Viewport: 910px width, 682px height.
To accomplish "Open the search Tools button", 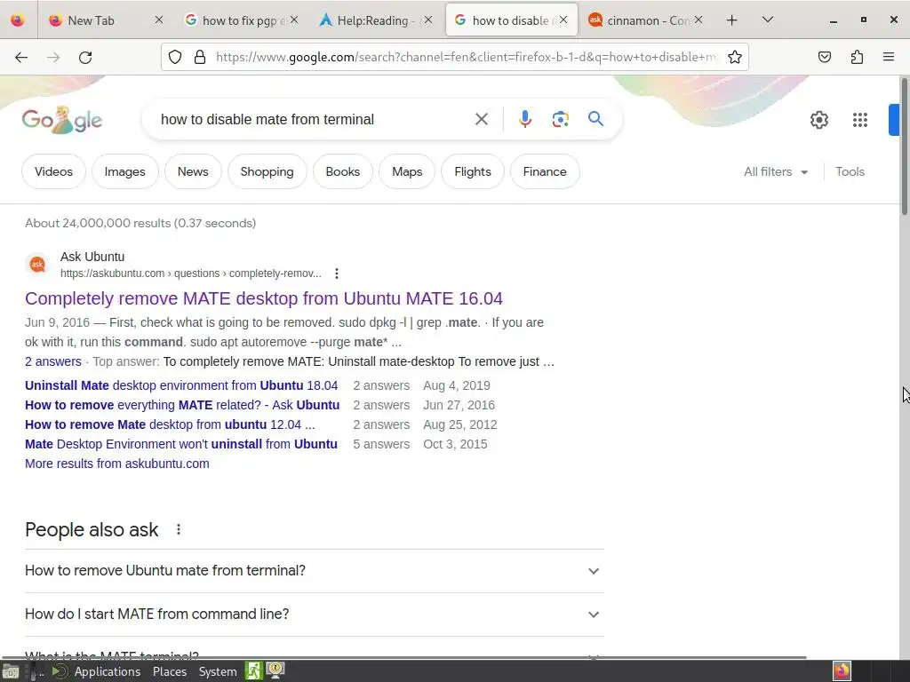I will [850, 171].
